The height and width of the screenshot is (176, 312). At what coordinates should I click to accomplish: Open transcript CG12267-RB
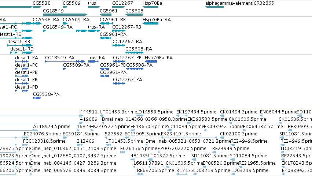tap(126, 27)
